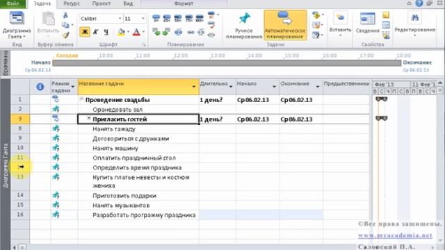Mark task 0% complete
The height and width of the screenshot is (250, 445).
tap(156, 19)
